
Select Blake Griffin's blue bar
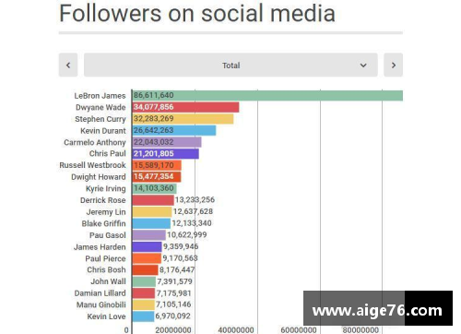[151, 223]
